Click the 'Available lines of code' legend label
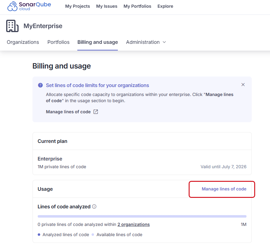This screenshot has height=246, width=270. (x=119, y=235)
